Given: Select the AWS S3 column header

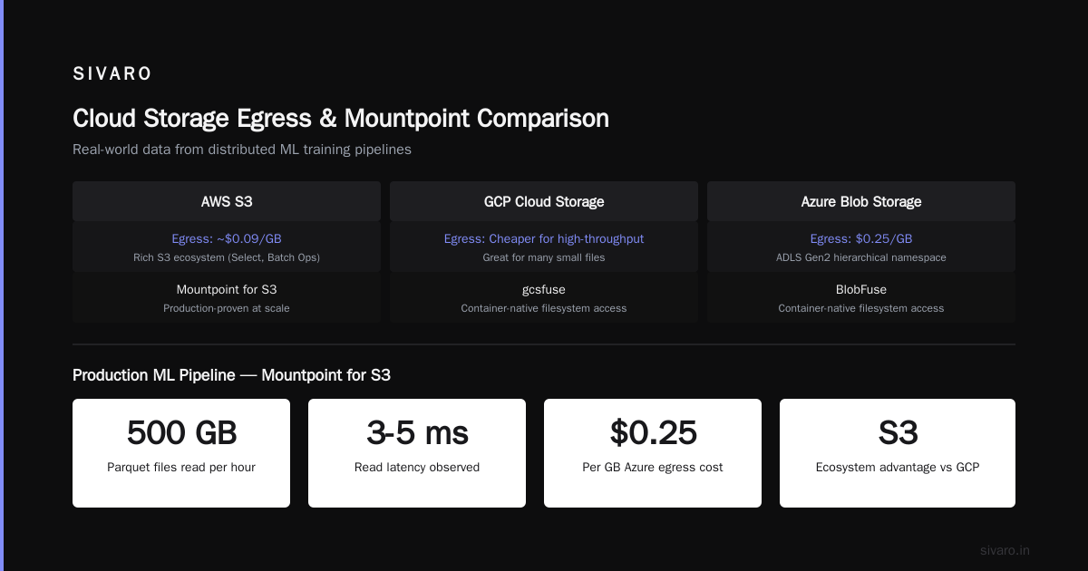Looking at the screenshot, I should point(227,201).
